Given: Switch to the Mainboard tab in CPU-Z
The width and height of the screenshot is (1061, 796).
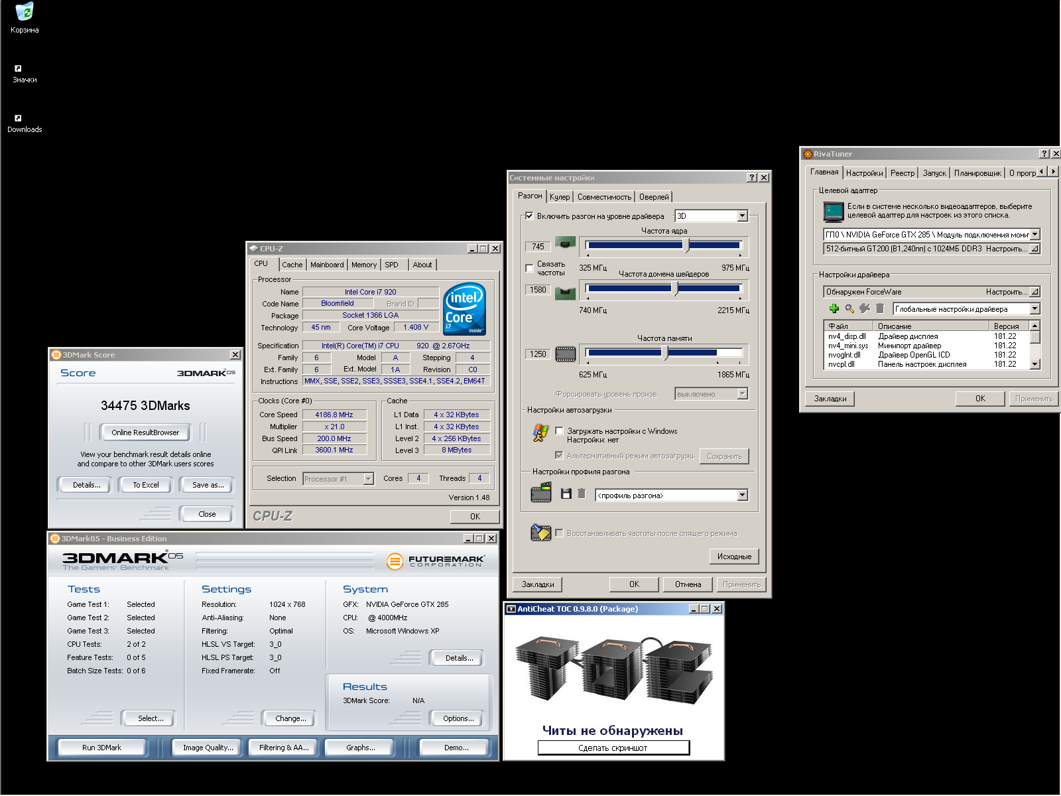Looking at the screenshot, I should click(327, 265).
